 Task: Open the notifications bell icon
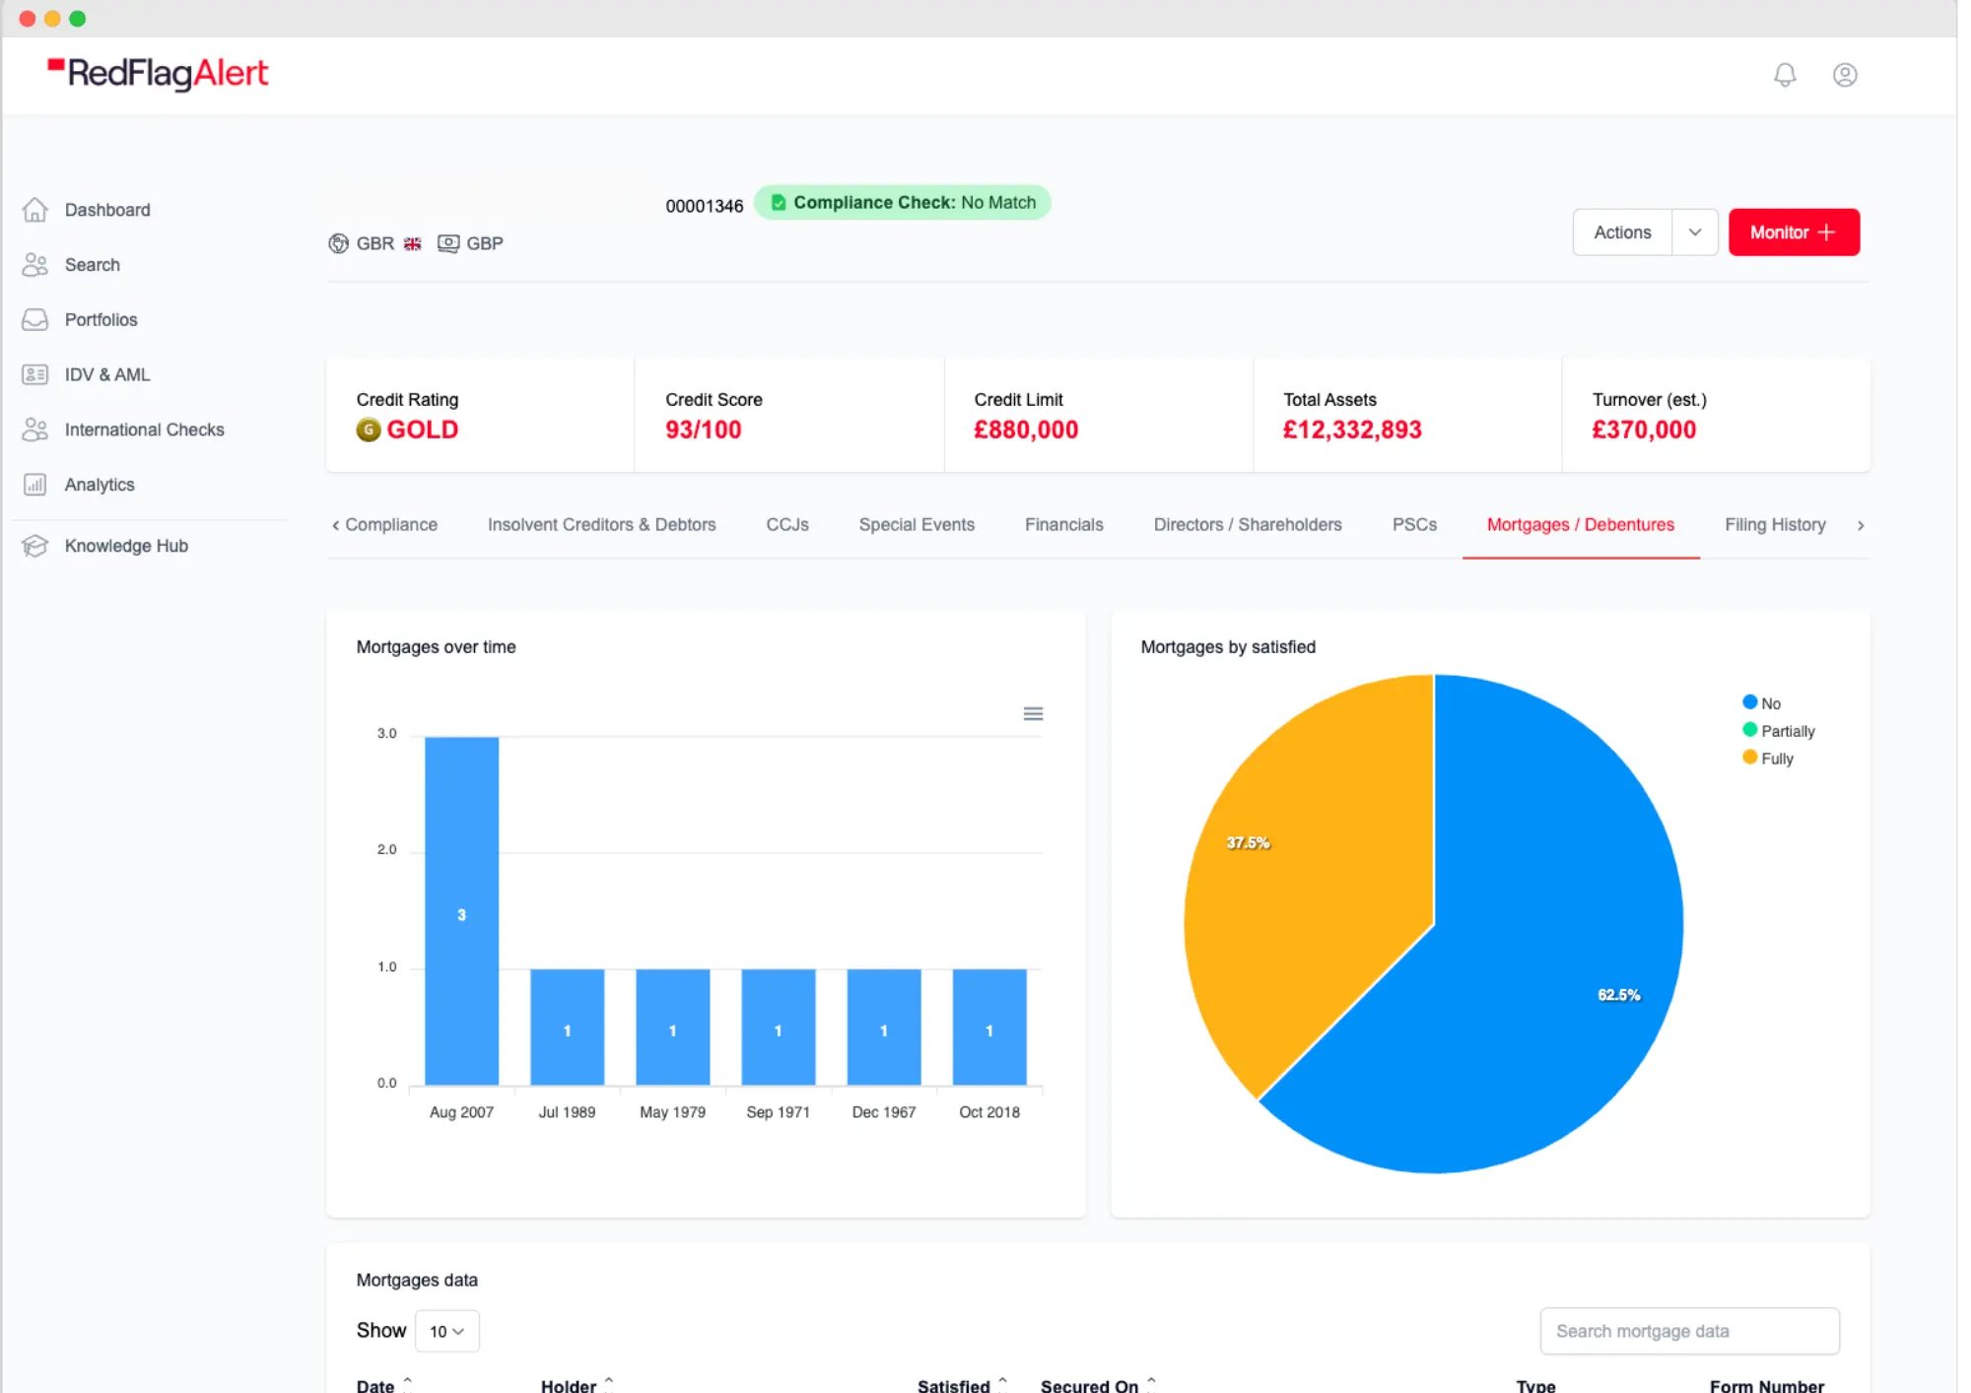[1785, 75]
